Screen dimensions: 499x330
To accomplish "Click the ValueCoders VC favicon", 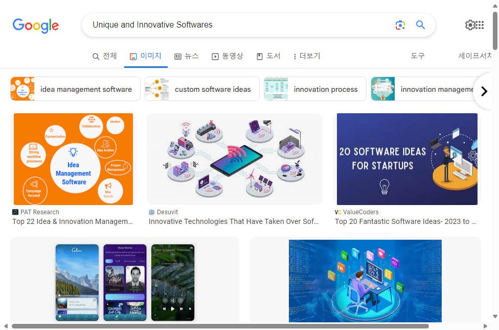I will (x=338, y=212).
